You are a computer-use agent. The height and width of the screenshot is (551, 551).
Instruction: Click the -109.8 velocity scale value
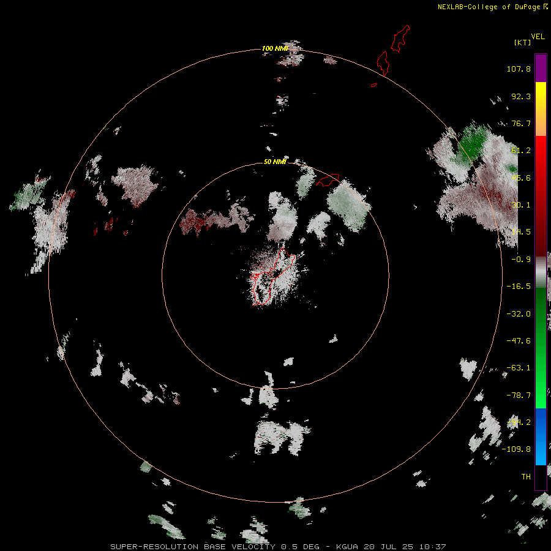coord(516,449)
